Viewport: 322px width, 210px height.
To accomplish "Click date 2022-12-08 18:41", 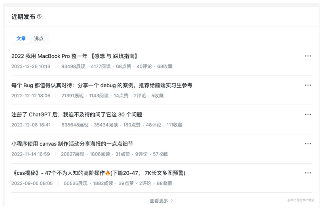I will 31,125.
